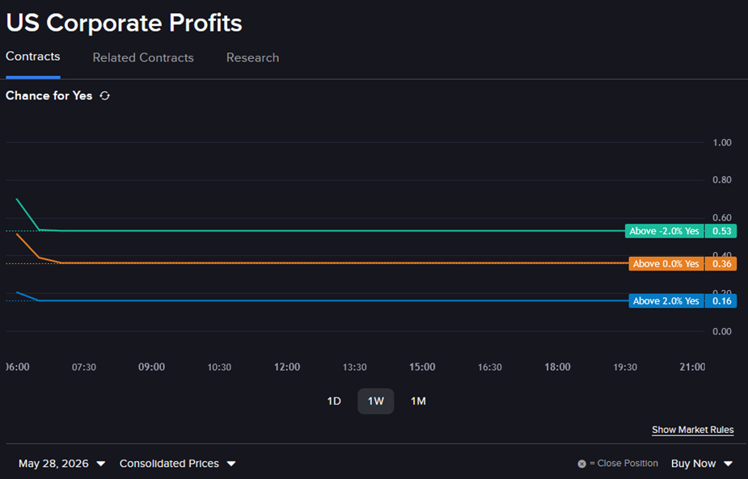This screenshot has height=479, width=748.
Task: Click the 1.00 y-axis label
Action: pos(722,142)
